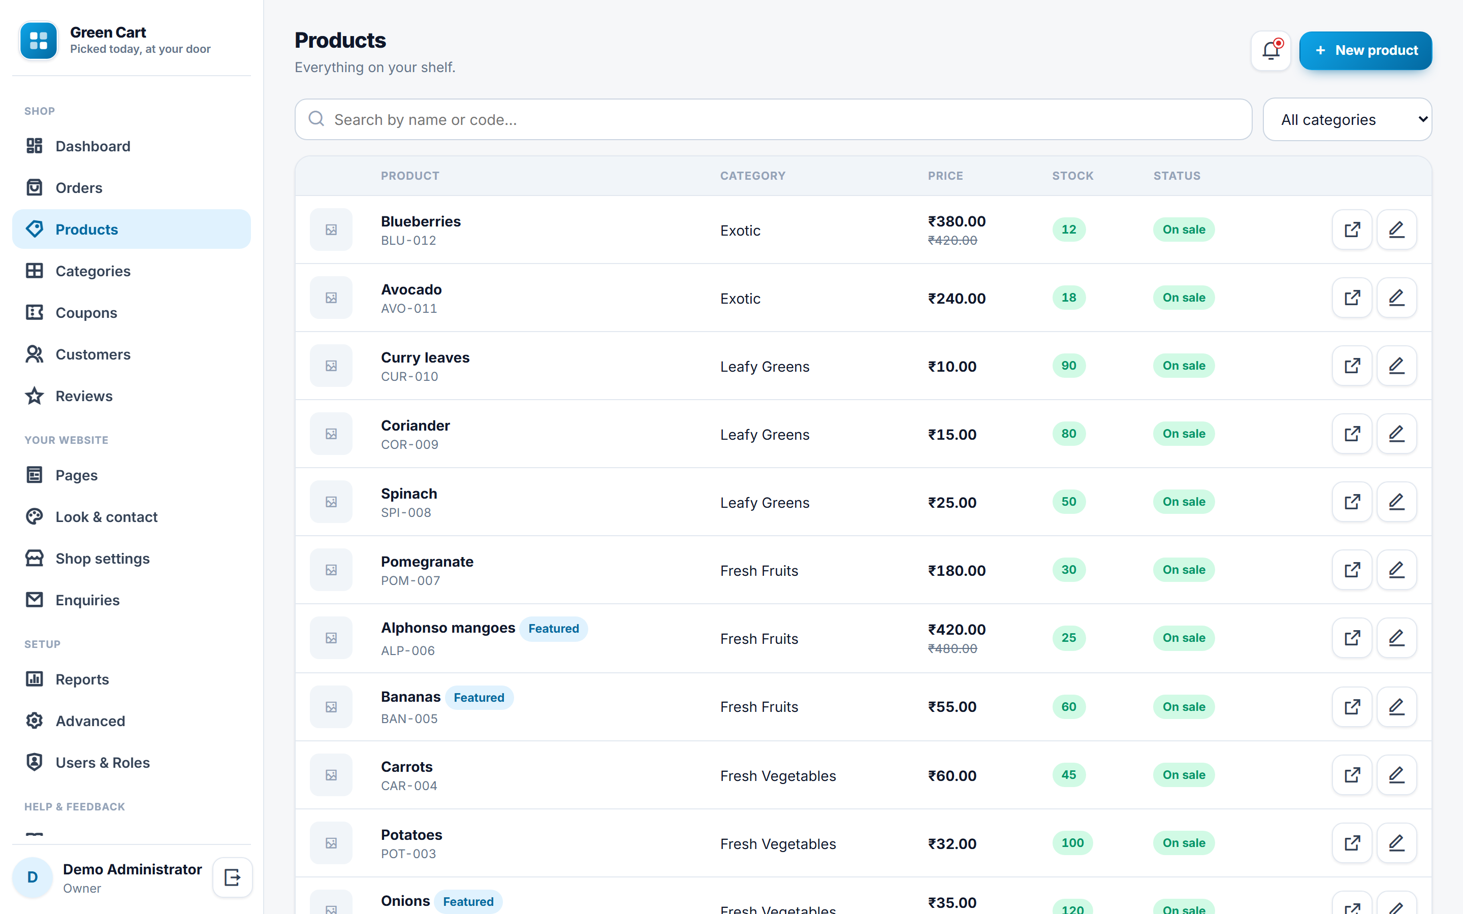The image size is (1463, 914).
Task: Open Coriander external link icon
Action: [1352, 434]
